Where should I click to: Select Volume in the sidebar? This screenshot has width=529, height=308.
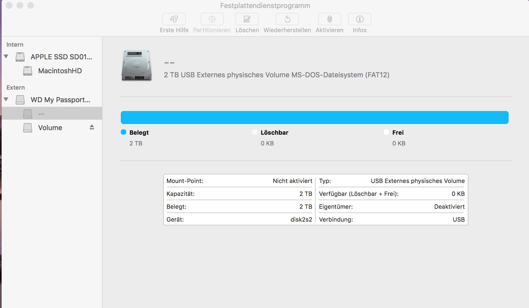coord(50,128)
